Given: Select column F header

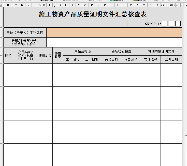Looking at the screenshot, I should (x=35, y=5).
